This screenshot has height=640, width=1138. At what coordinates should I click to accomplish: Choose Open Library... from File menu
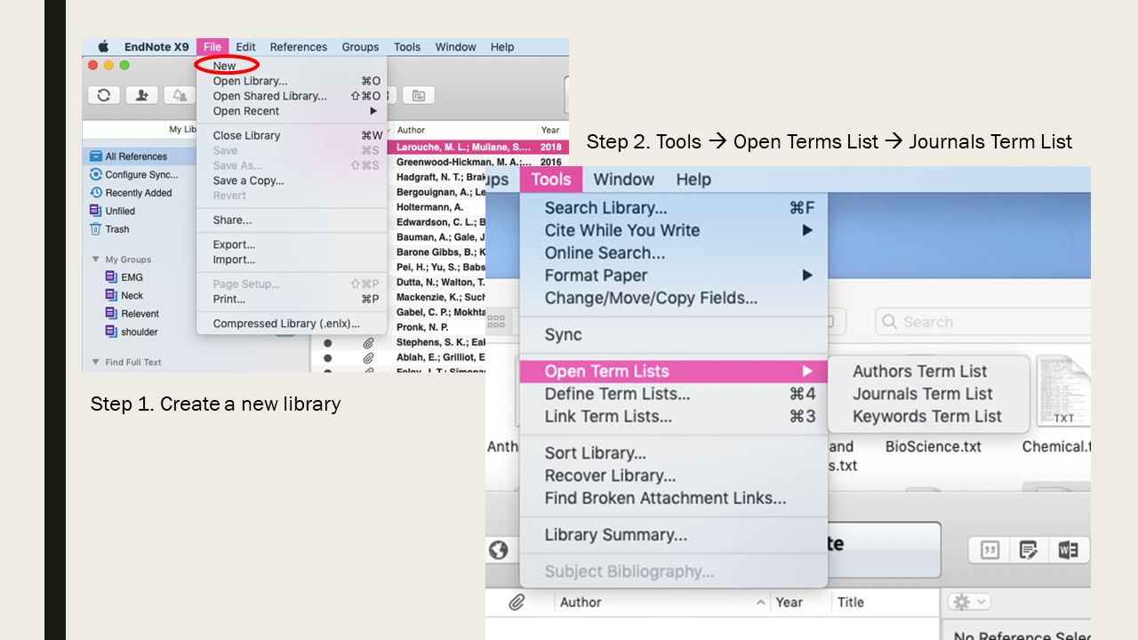tap(292, 81)
